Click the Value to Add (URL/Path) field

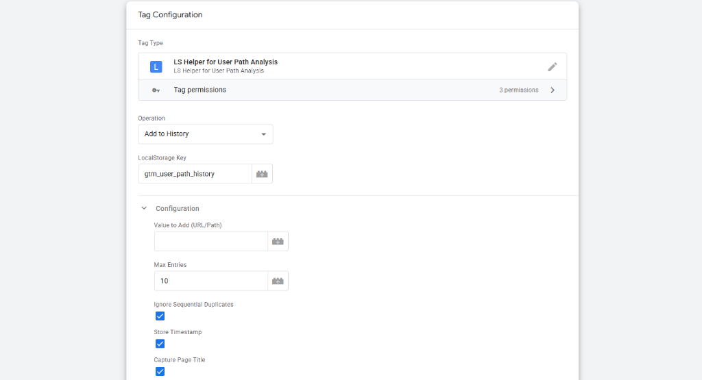pos(211,242)
